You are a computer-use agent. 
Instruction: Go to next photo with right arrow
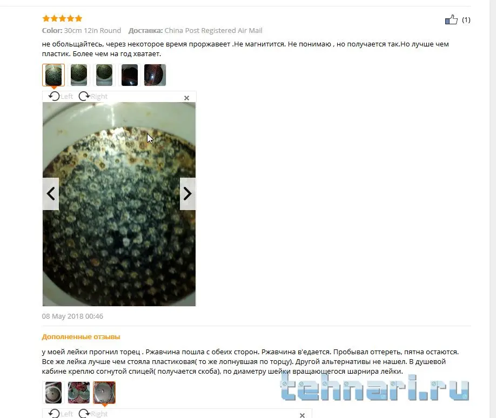[x=187, y=193]
